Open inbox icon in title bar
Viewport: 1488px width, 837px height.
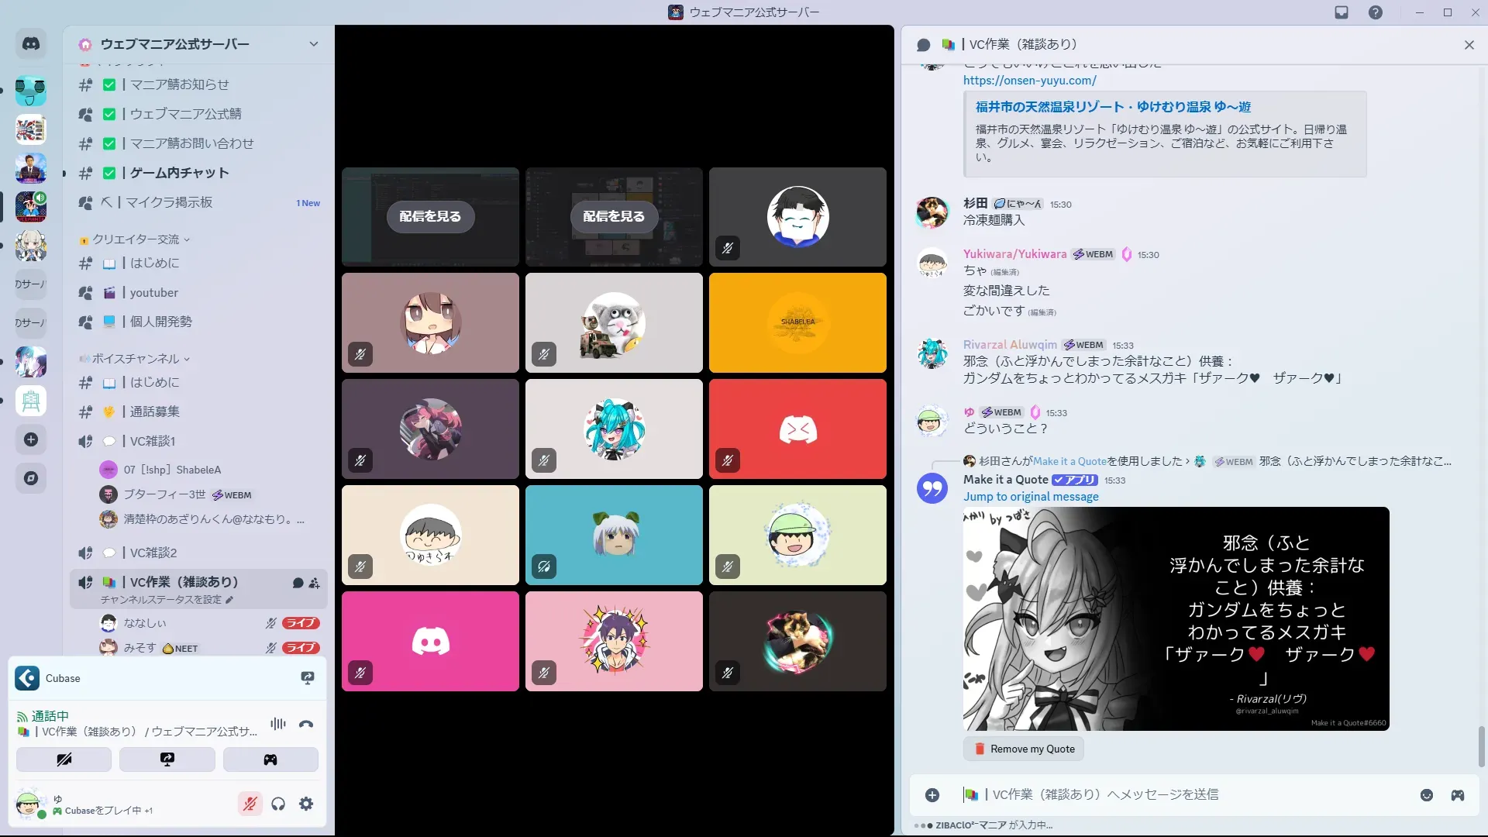[1342, 12]
